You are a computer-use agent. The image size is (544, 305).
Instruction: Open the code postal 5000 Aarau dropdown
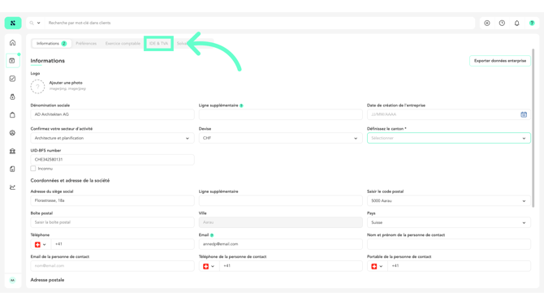pyautogui.click(x=448, y=200)
